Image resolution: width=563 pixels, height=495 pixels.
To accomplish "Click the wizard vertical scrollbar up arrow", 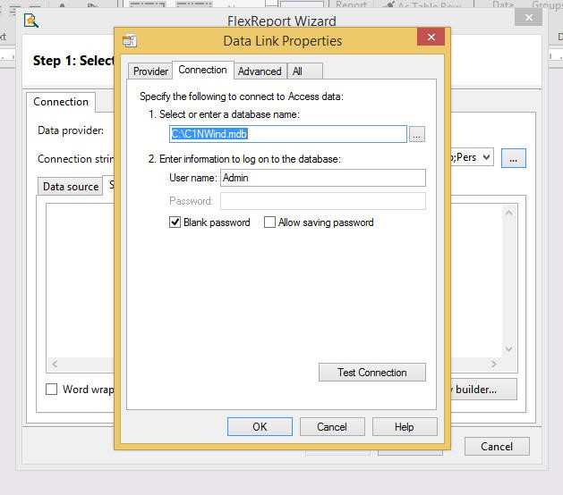I will pos(508,213).
